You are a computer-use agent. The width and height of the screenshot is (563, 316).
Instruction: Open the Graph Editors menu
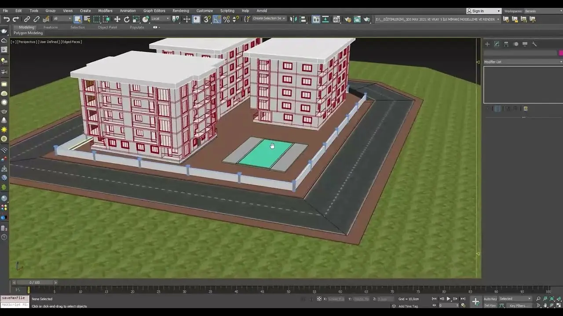[154, 11]
